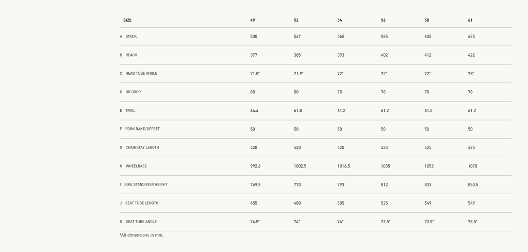Select size 56 column header
Screen dimensions: 528x252
[x=383, y=20]
